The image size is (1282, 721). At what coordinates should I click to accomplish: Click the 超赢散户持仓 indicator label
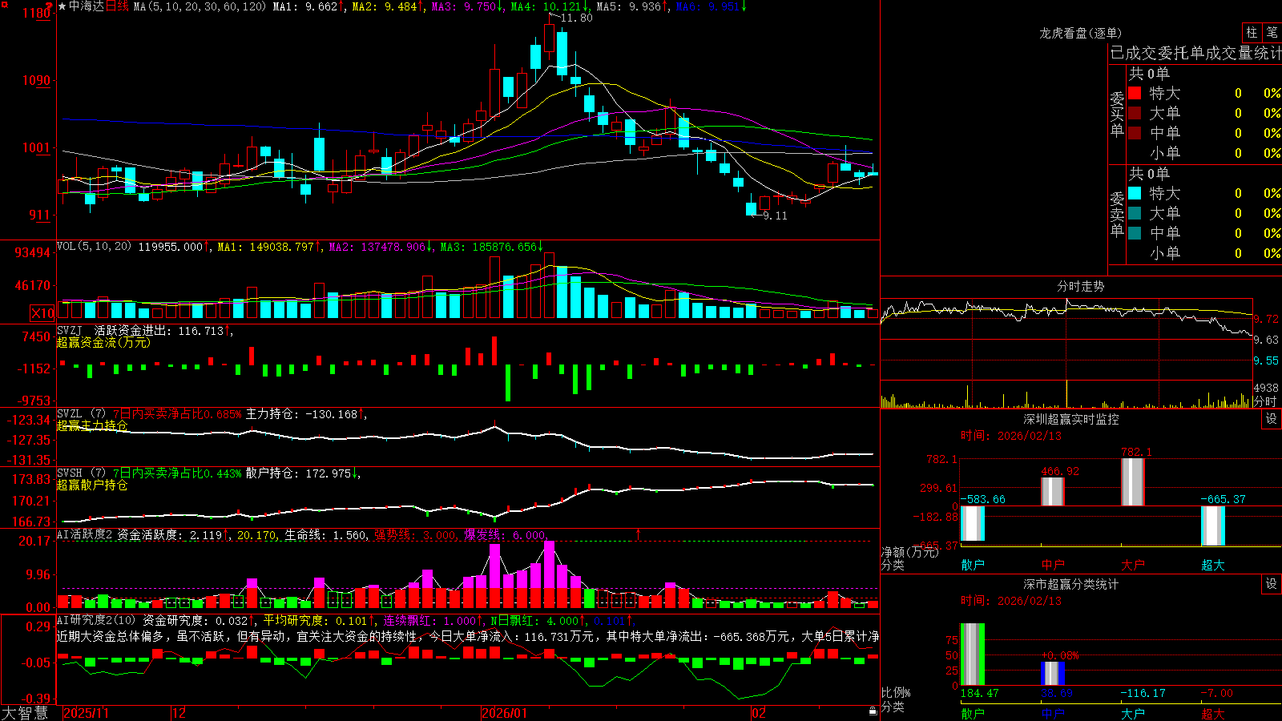click(x=92, y=485)
